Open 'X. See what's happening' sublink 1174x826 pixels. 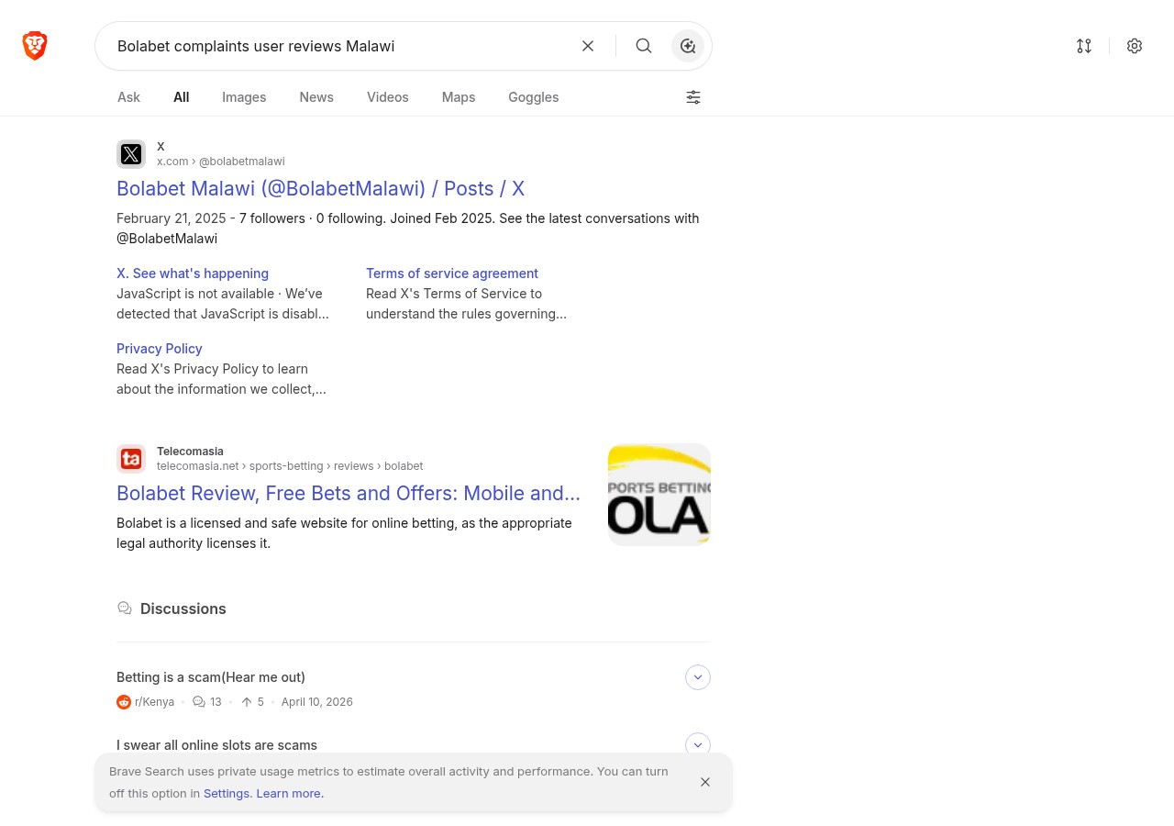[193, 273]
